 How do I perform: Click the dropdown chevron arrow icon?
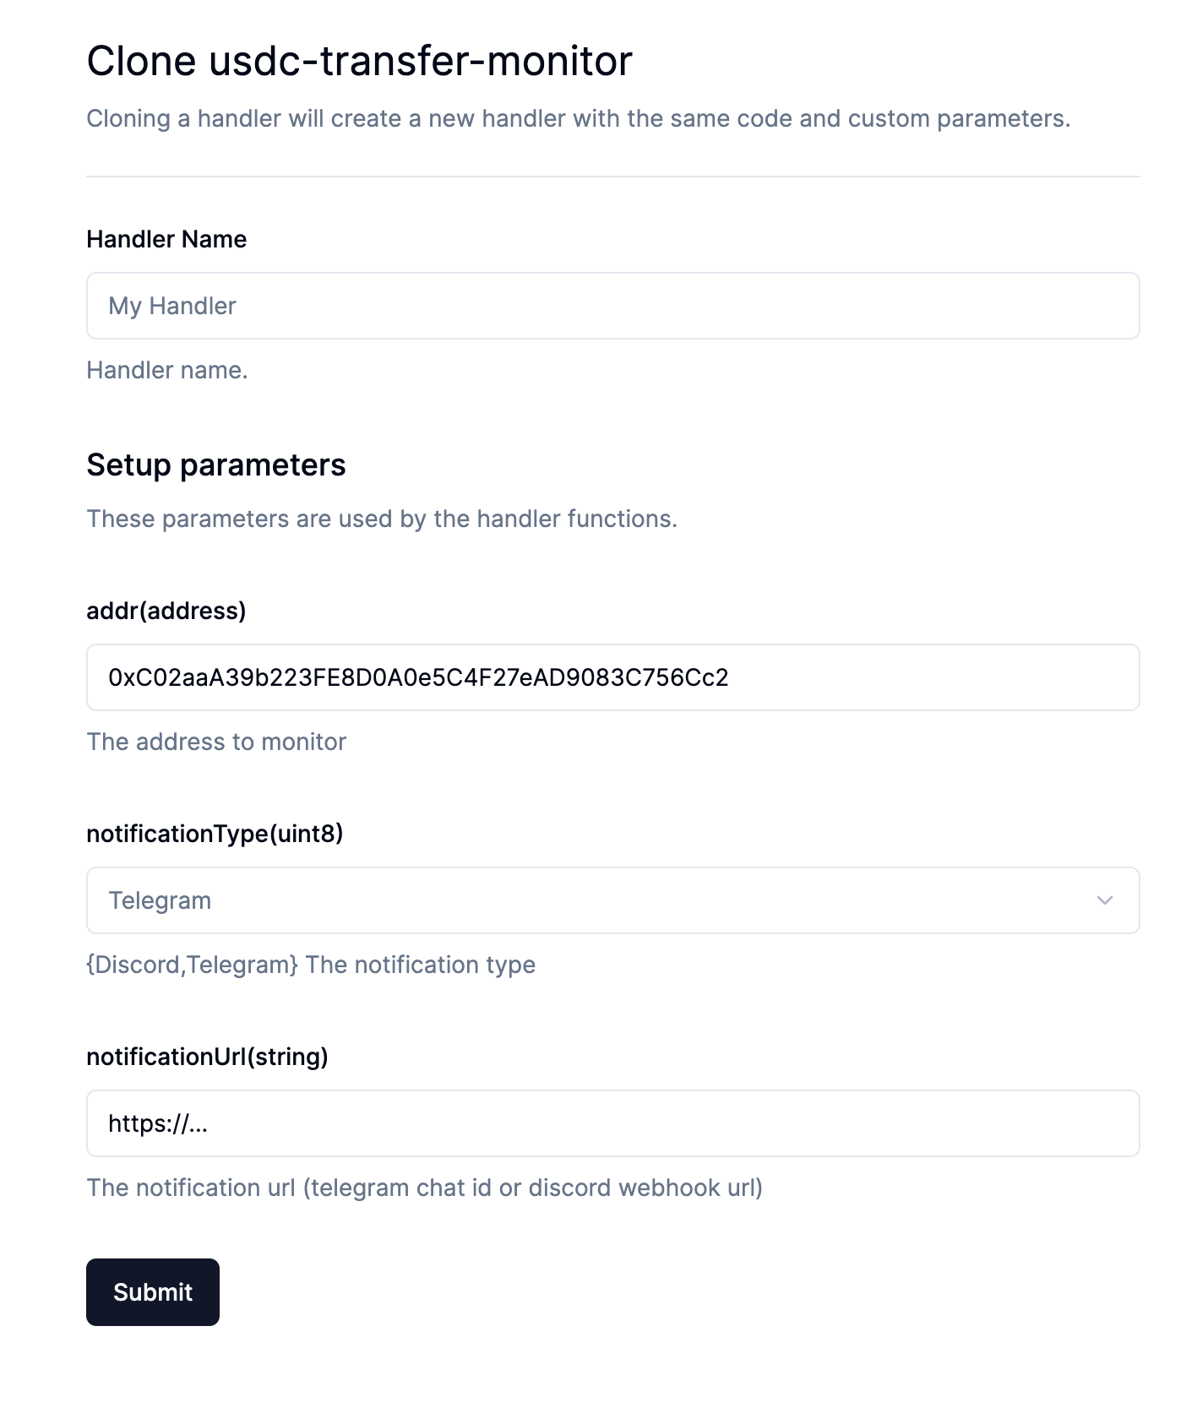(x=1104, y=900)
